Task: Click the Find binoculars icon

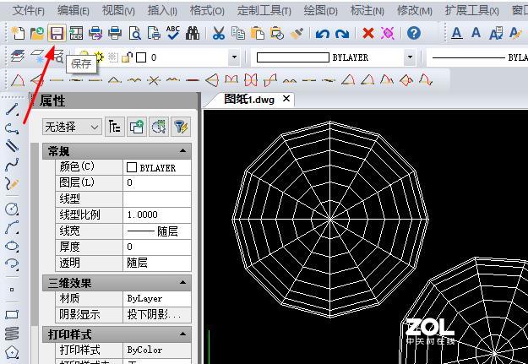Action: coord(193,33)
